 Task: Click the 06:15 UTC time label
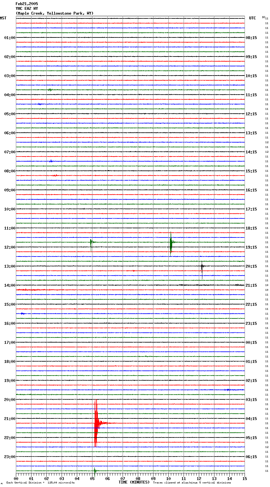(251, 457)
